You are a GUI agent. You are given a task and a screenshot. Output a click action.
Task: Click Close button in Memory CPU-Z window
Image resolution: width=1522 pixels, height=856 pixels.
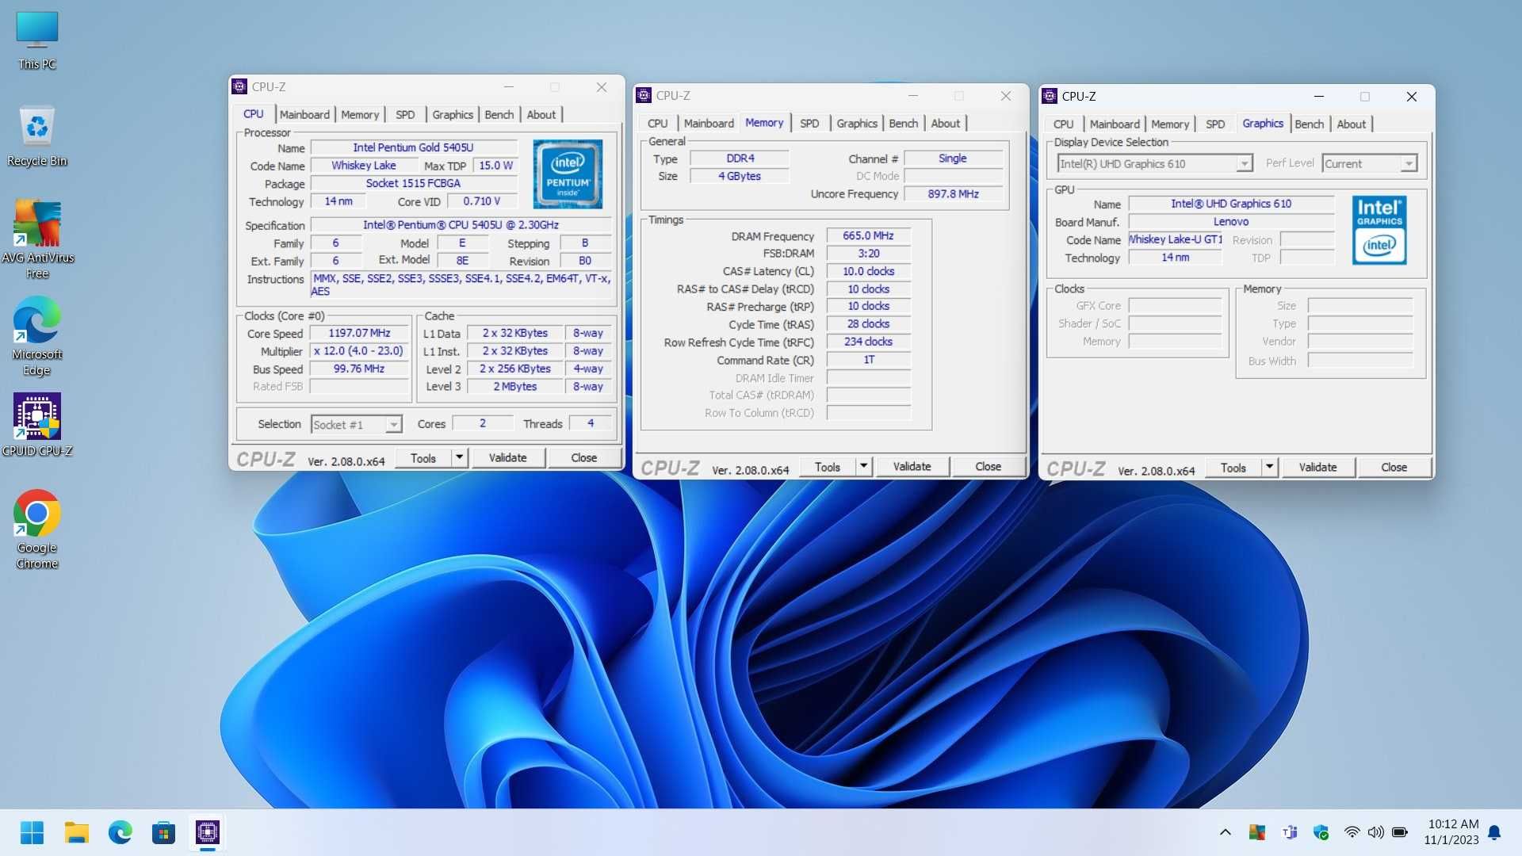pos(989,467)
